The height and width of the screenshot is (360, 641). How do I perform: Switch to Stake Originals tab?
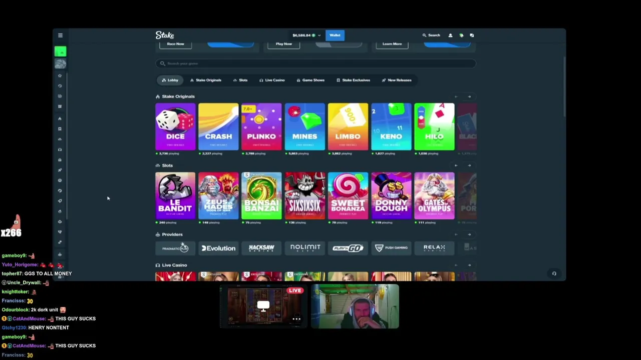[x=206, y=80]
